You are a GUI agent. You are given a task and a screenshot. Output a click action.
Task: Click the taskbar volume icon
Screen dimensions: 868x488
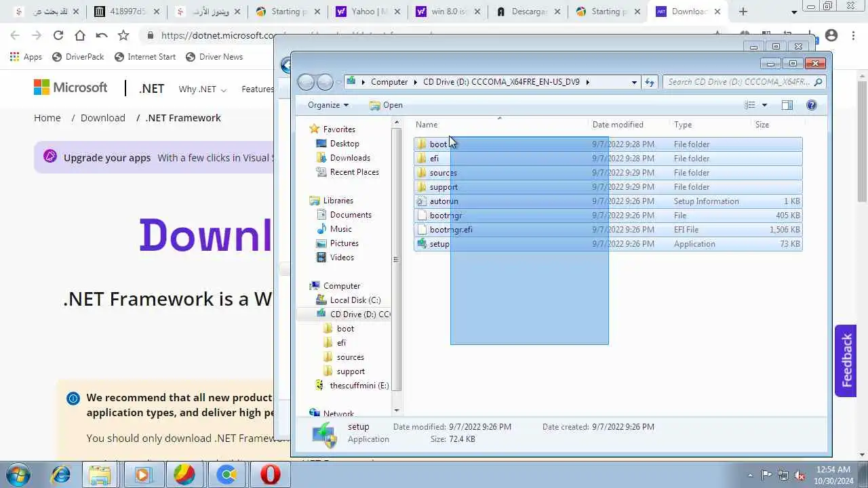(x=800, y=475)
